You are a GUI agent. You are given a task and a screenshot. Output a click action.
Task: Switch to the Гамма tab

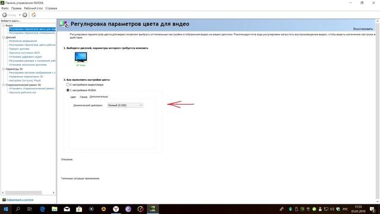[83, 97]
